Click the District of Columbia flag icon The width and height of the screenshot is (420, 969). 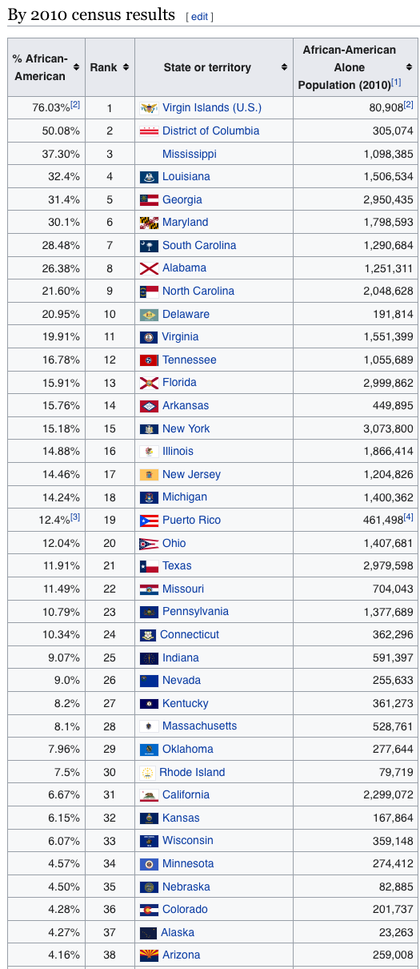[x=149, y=131]
